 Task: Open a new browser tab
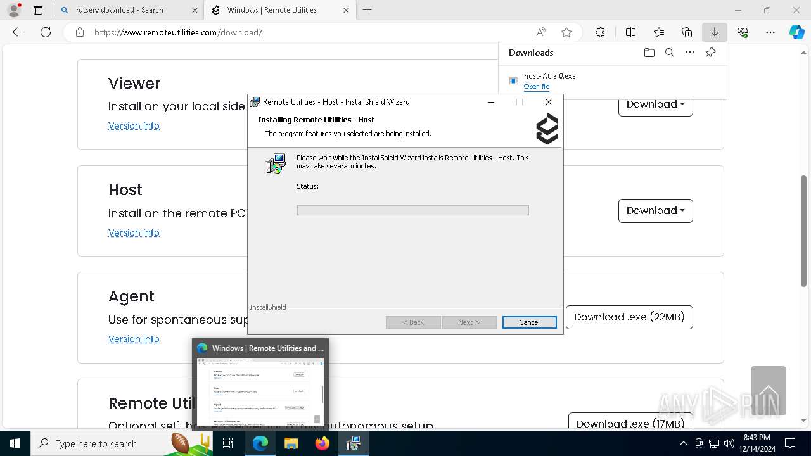click(x=367, y=10)
